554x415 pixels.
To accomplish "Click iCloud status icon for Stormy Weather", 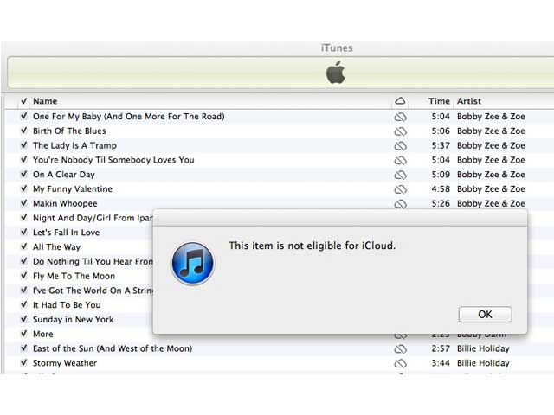I will point(400,363).
